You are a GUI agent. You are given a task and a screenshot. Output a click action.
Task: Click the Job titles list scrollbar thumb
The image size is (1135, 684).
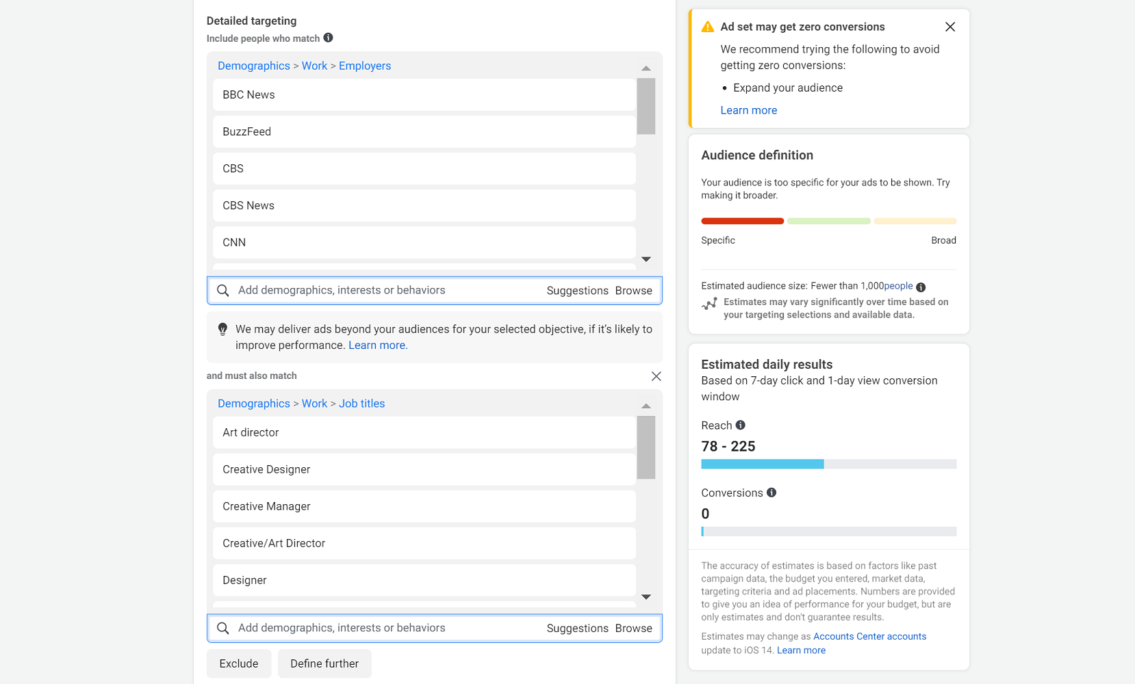click(x=646, y=447)
